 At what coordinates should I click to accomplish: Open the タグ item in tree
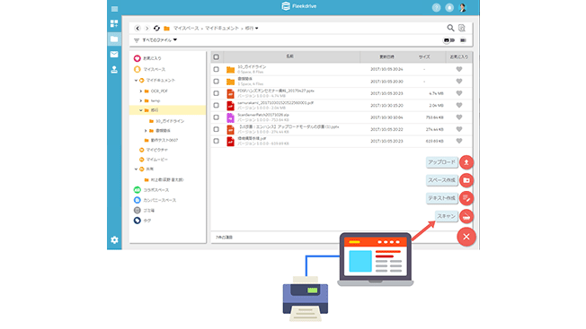tap(147, 221)
